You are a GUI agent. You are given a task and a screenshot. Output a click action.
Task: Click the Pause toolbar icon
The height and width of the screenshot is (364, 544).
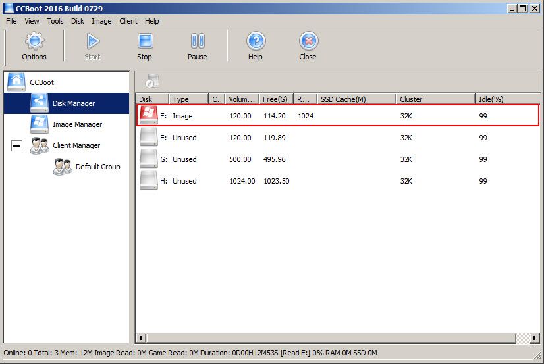[198, 41]
